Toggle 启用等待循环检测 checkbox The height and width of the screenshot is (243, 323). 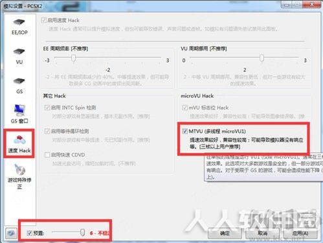[47, 131]
